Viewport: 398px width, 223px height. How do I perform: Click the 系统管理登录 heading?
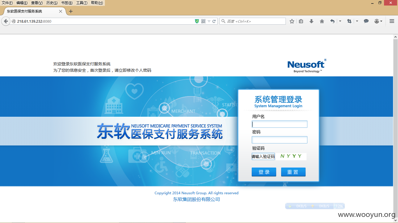[278, 99]
